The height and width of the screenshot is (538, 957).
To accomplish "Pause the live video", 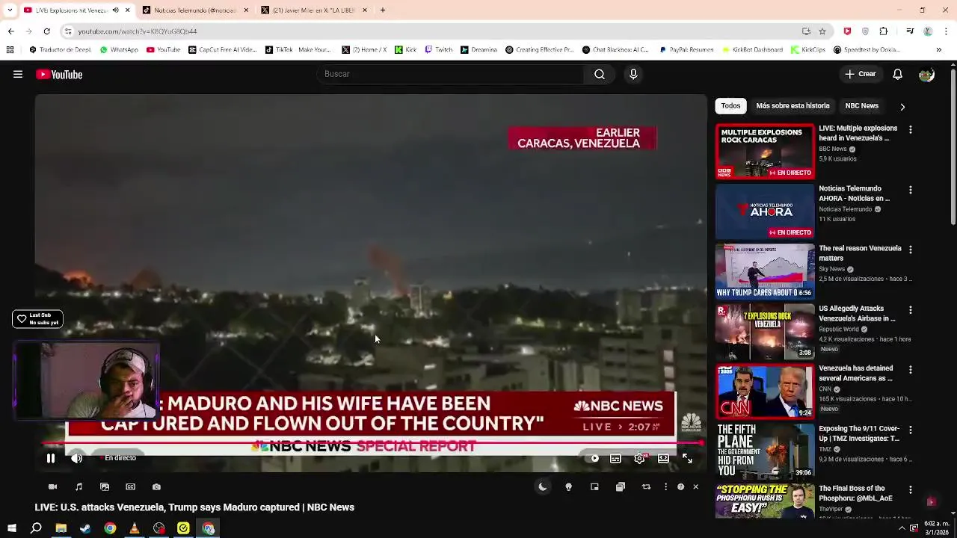I will point(51,458).
